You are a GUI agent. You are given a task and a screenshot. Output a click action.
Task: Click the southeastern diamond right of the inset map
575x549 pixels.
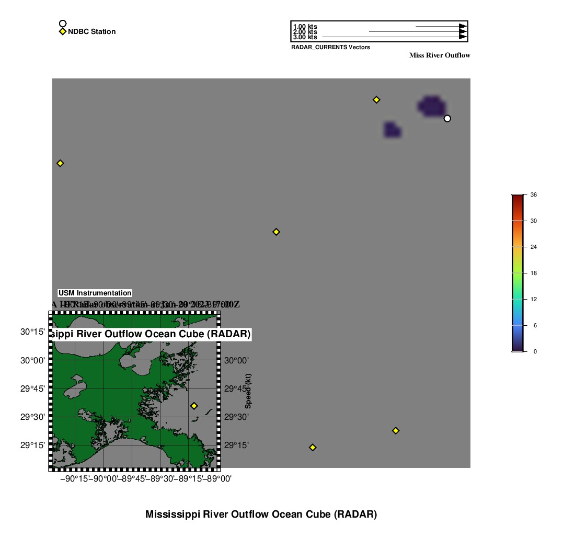point(396,431)
